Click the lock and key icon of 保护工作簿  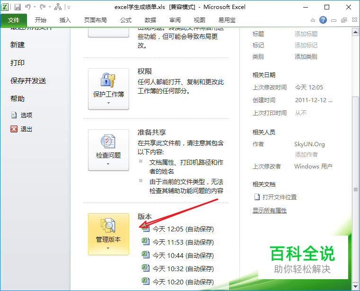(x=108, y=80)
